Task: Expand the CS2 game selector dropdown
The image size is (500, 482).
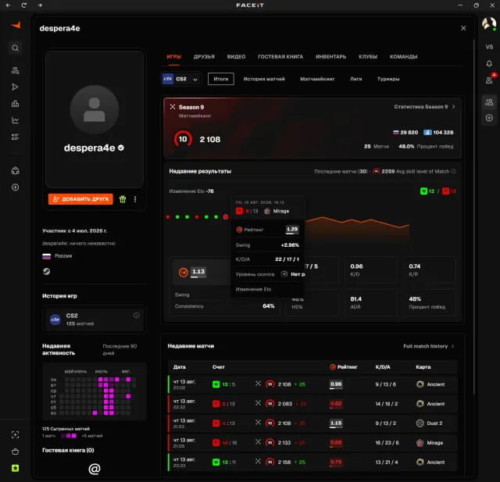Action: [x=181, y=79]
